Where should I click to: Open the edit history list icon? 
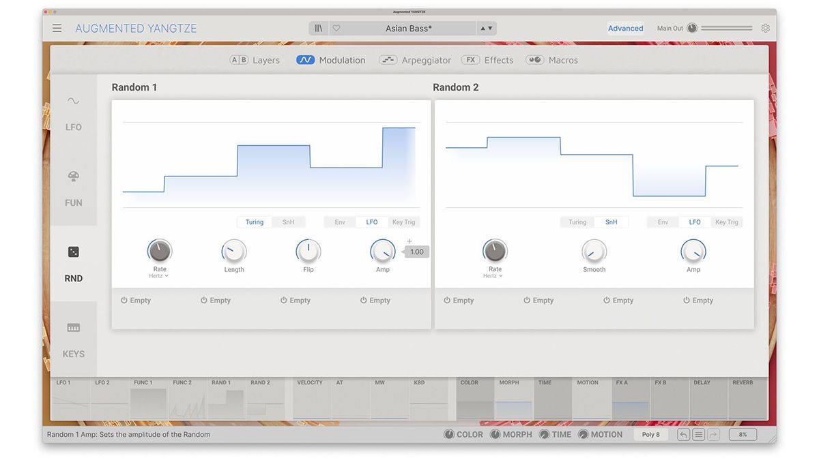tap(698, 434)
